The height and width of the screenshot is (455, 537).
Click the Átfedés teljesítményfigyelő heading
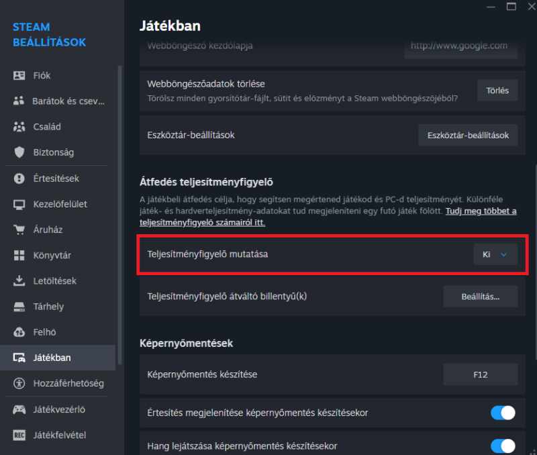pyautogui.click(x=206, y=182)
